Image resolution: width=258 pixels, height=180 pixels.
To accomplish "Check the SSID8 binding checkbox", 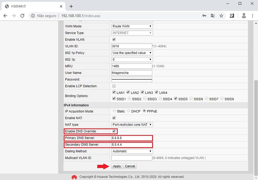I will click(222, 98).
